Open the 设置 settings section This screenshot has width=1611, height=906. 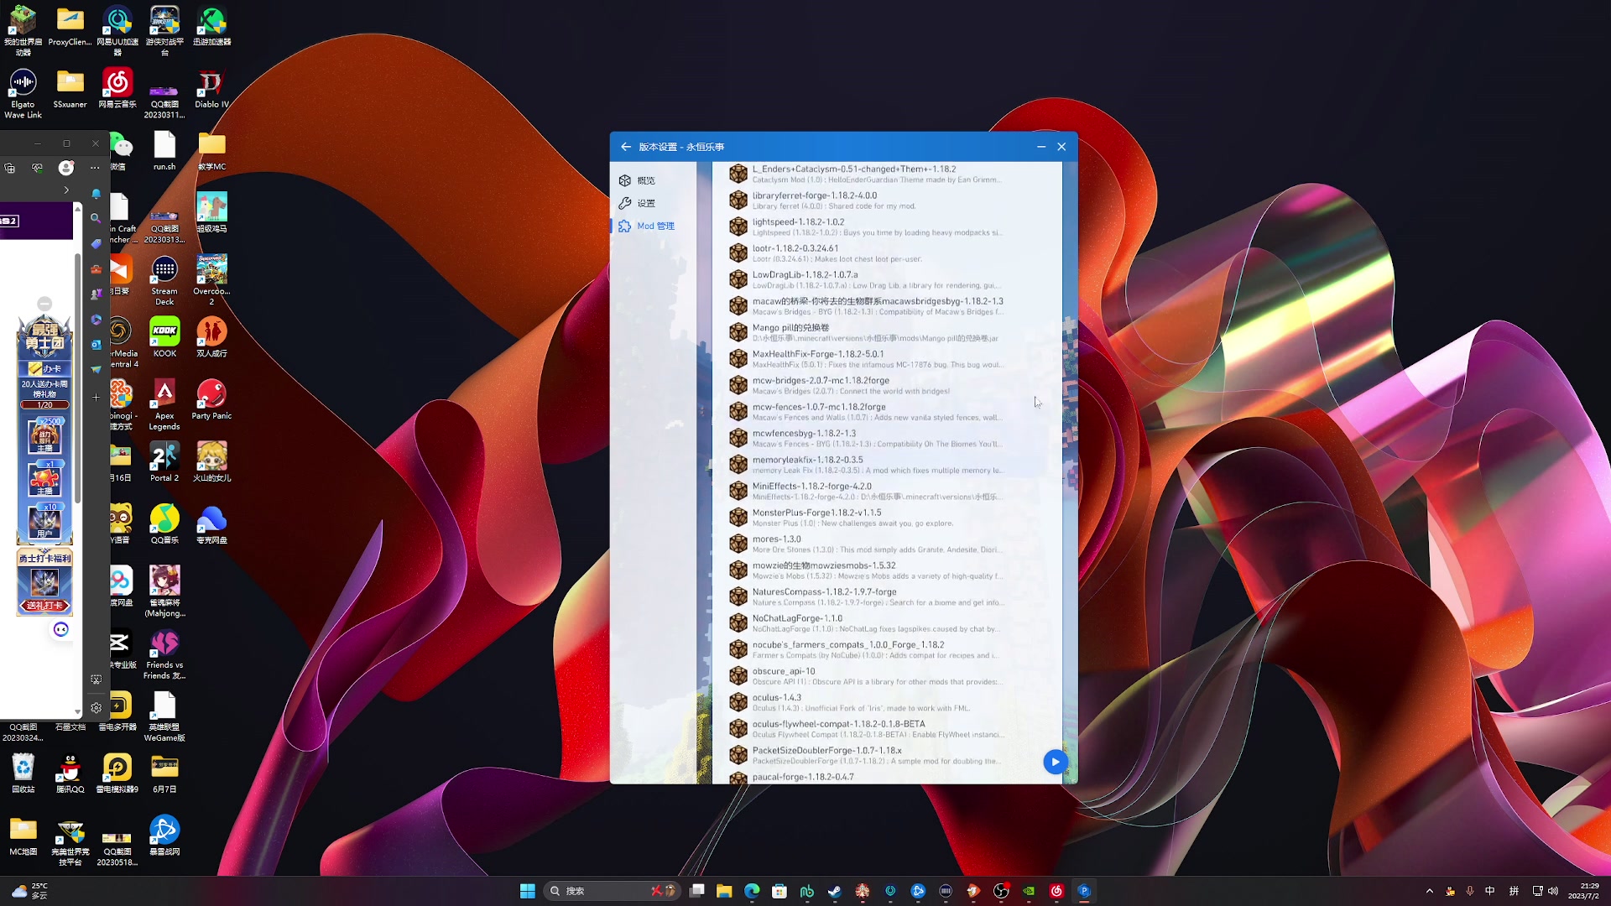644,203
